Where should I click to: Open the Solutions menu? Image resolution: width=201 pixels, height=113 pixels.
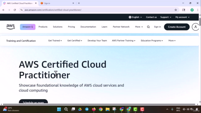[57, 27]
